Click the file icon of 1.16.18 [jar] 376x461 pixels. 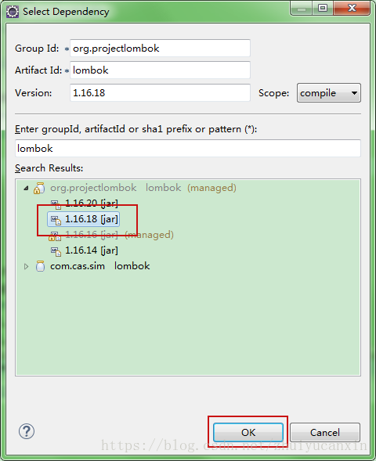pyautogui.click(x=56, y=220)
